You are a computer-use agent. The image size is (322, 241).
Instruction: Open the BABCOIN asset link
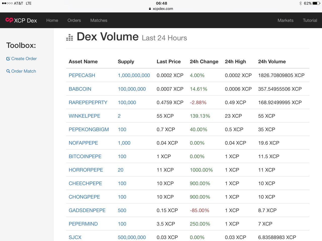[80, 89]
